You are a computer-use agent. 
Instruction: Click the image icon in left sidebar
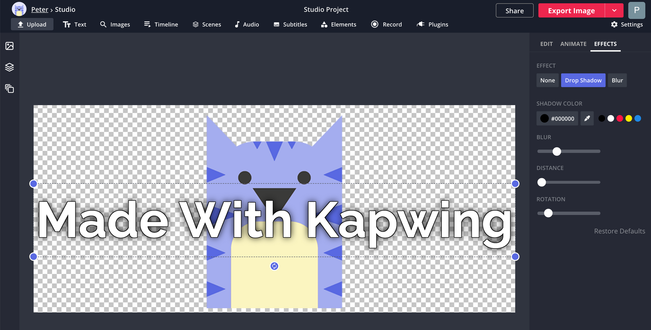(x=9, y=46)
